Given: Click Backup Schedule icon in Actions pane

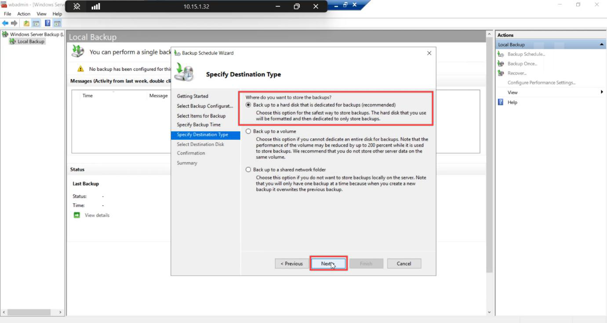Looking at the screenshot, I should [501, 54].
